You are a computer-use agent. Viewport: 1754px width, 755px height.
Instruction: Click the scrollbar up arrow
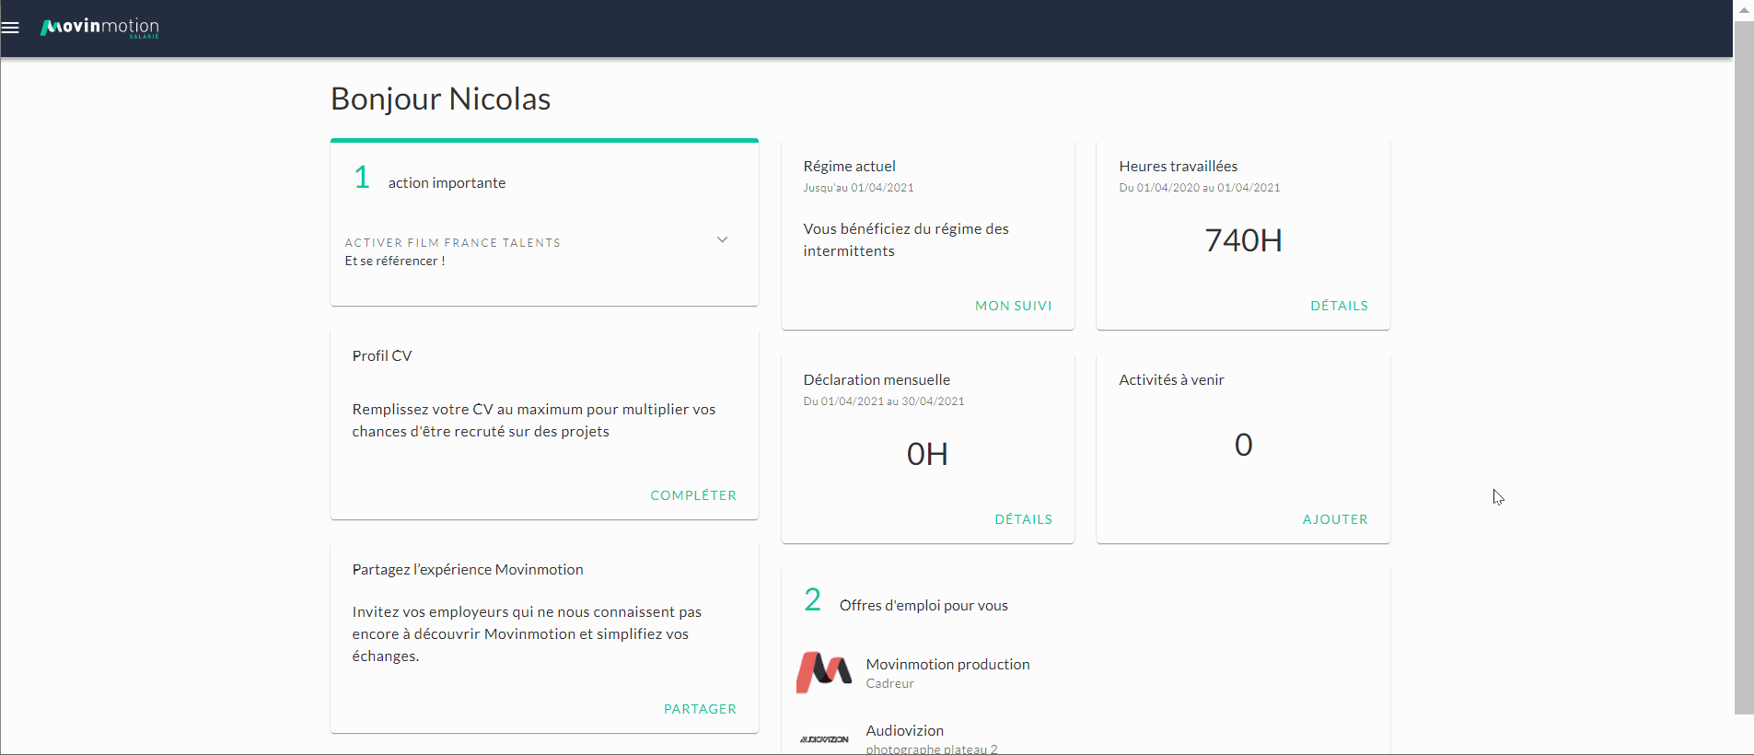(x=1744, y=10)
